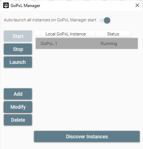Launch the selected GoPxL instance

18,62
